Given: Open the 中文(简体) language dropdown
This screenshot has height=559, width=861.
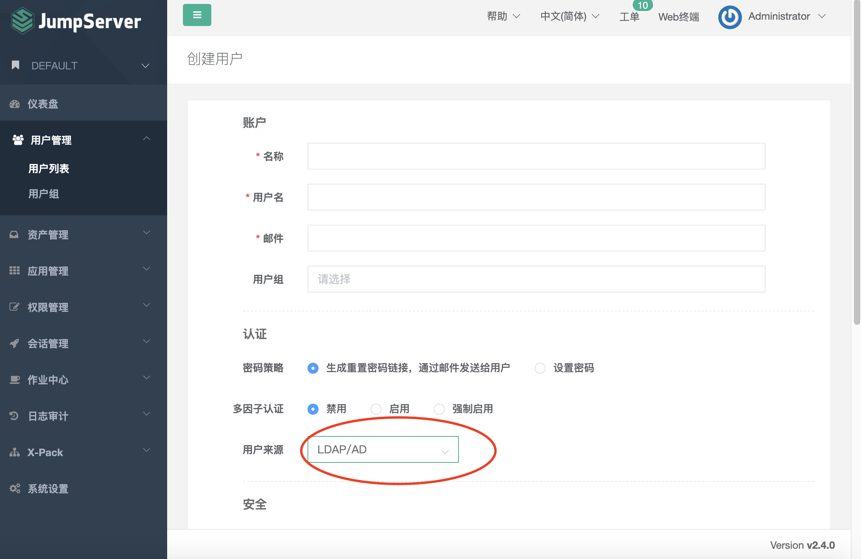Looking at the screenshot, I should tap(570, 16).
